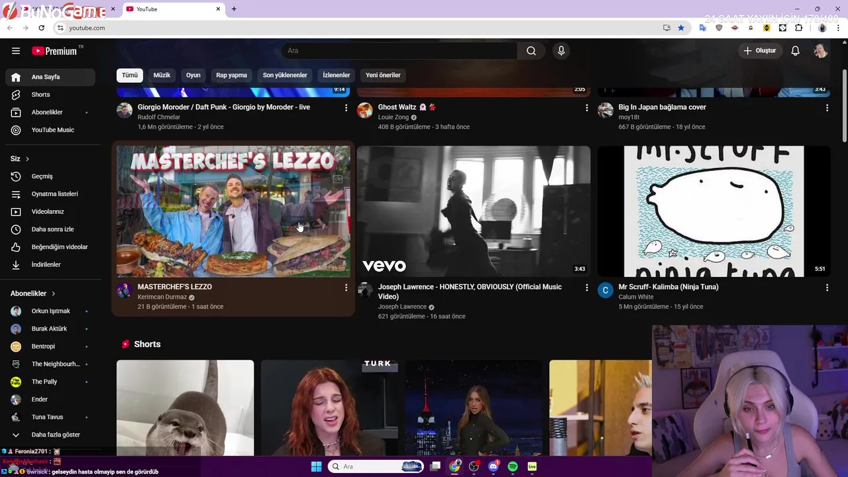The width and height of the screenshot is (848, 477).
Task: Go to Shorts in the sidebar
Action: click(50, 95)
